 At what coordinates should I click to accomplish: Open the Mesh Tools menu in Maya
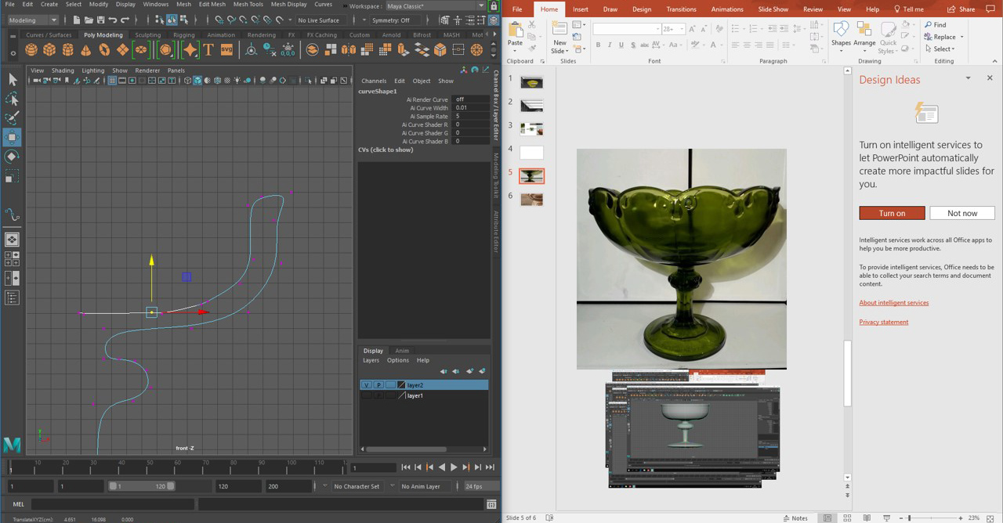pyautogui.click(x=248, y=4)
